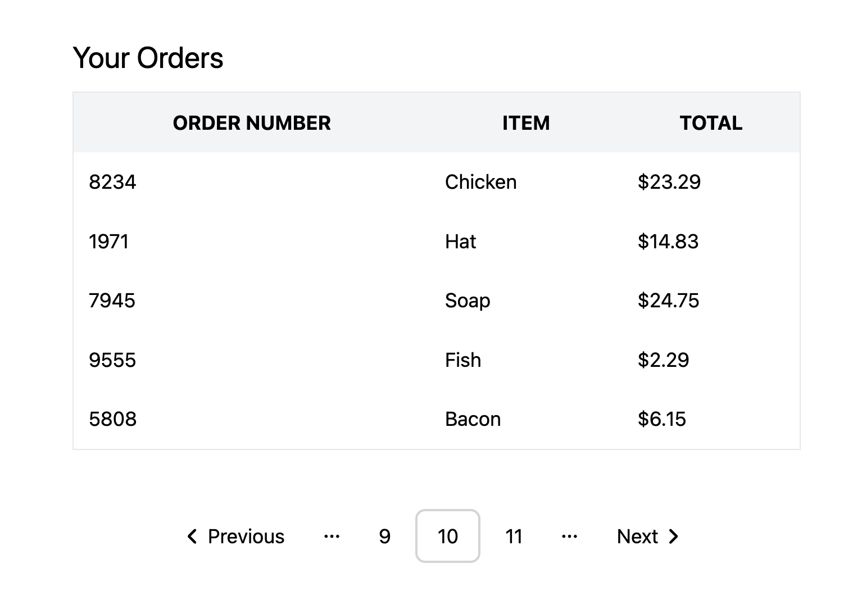Image resolution: width=853 pixels, height=609 pixels.
Task: Select the Hat item cell
Action: (x=460, y=242)
